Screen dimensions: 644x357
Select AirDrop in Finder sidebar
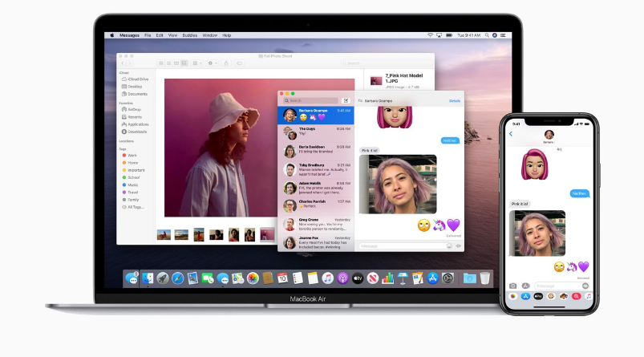click(x=132, y=110)
